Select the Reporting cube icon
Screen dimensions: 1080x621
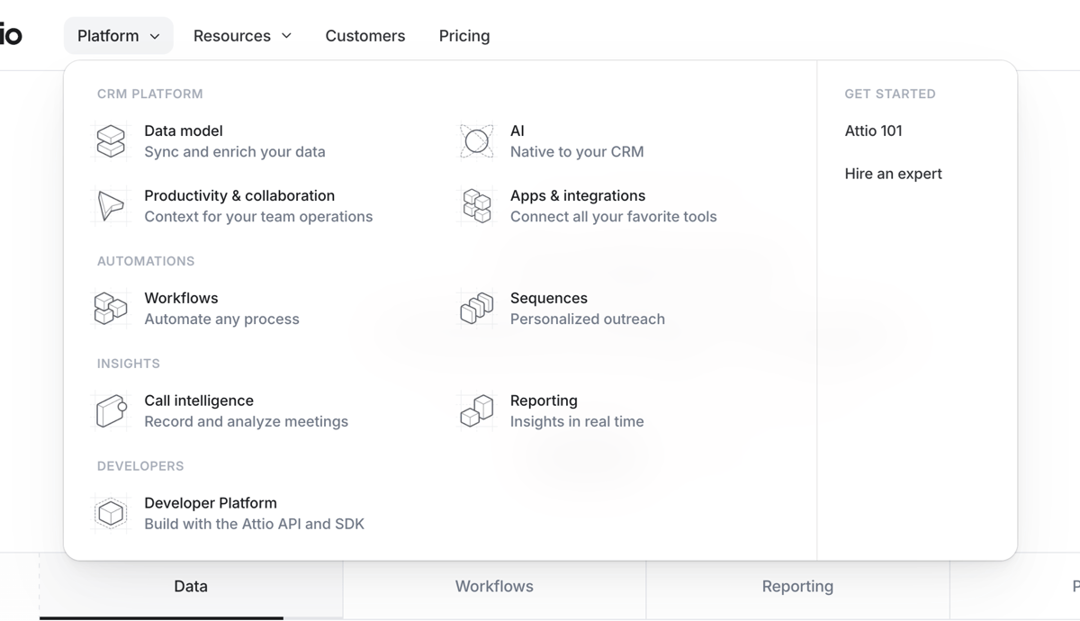point(476,410)
